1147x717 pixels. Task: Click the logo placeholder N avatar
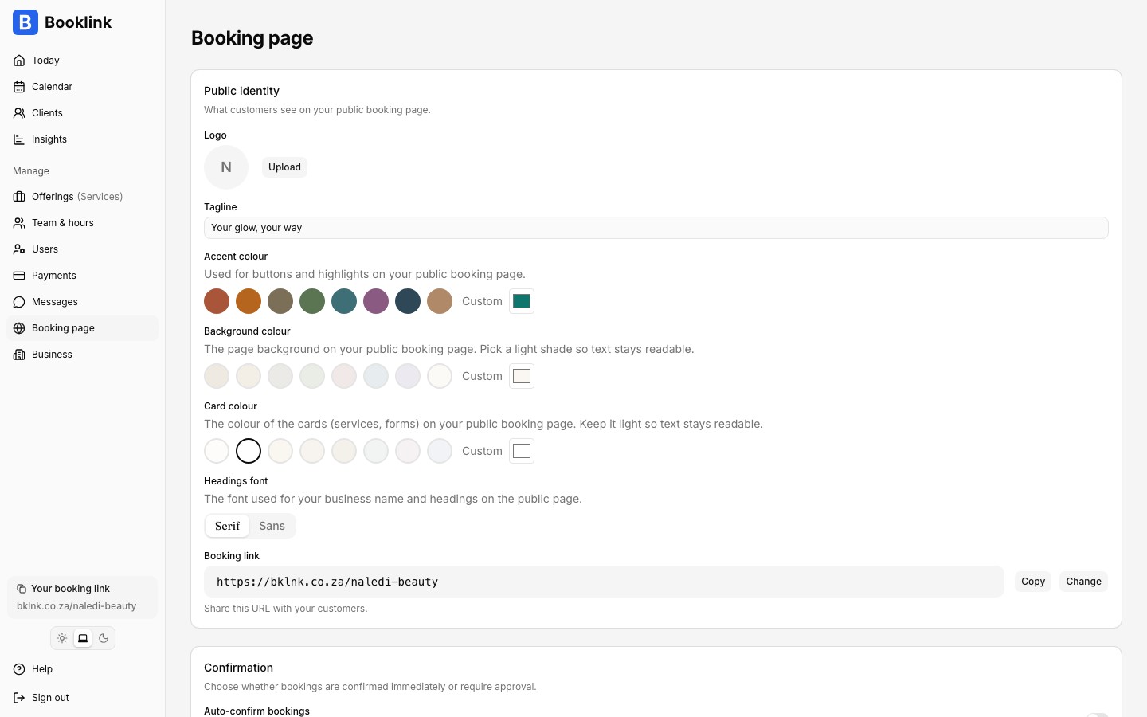(x=226, y=167)
